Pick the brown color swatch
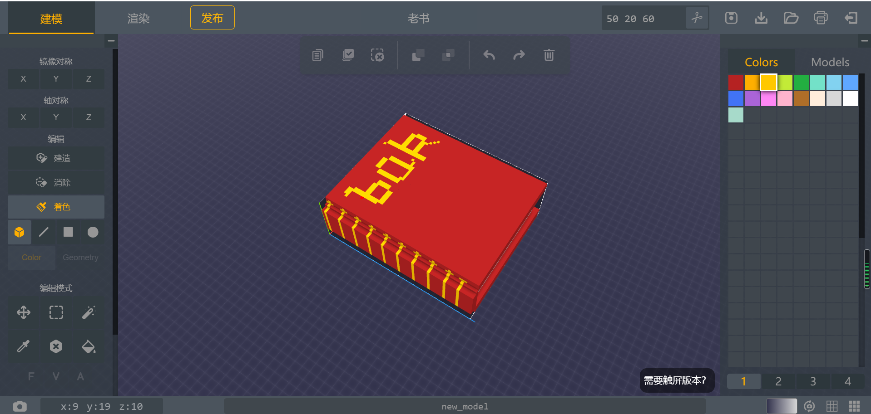The width and height of the screenshot is (871, 414). [801, 98]
